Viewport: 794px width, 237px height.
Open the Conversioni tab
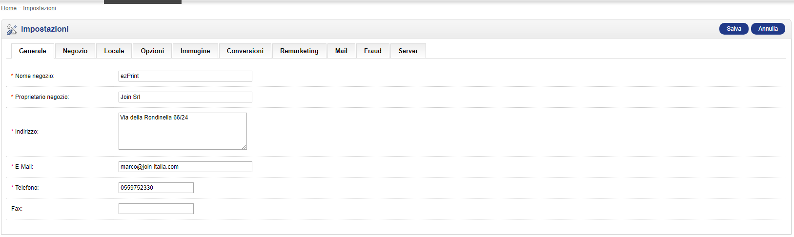pyautogui.click(x=245, y=51)
